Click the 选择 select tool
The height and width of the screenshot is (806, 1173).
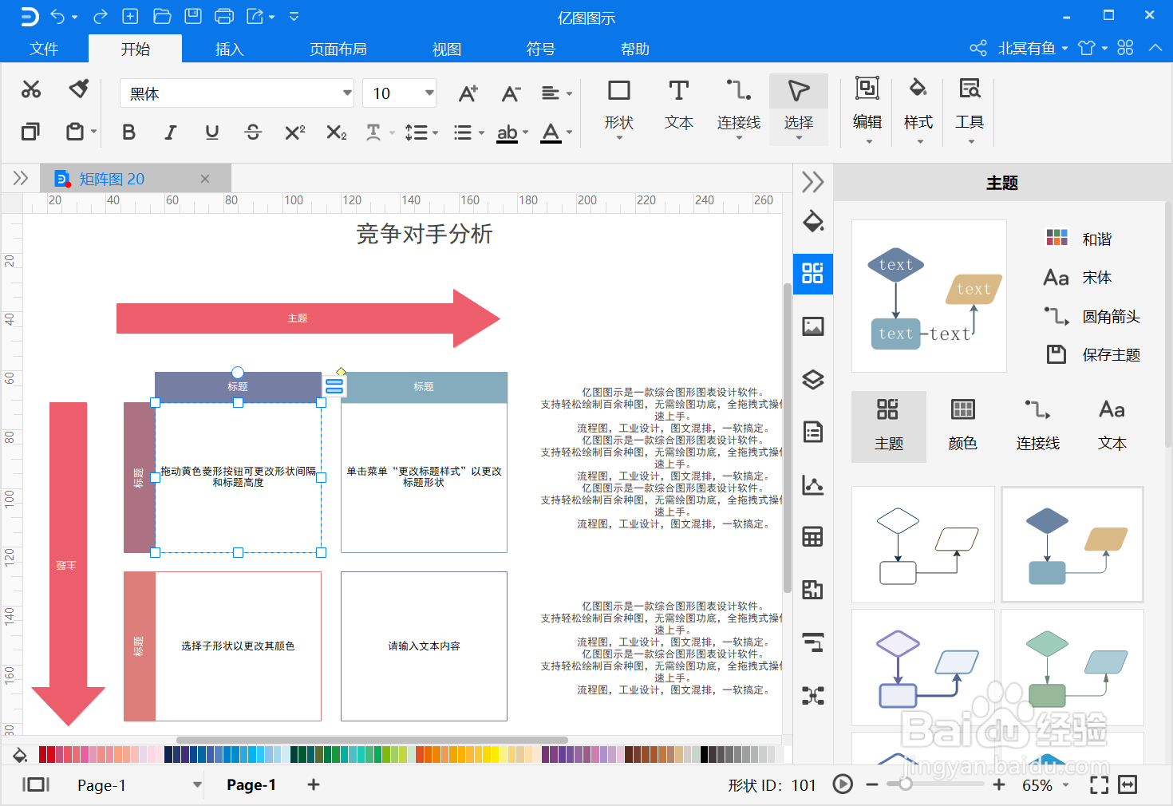(x=798, y=109)
